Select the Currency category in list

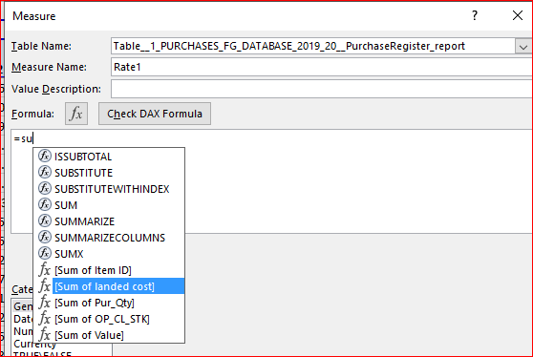(x=34, y=344)
